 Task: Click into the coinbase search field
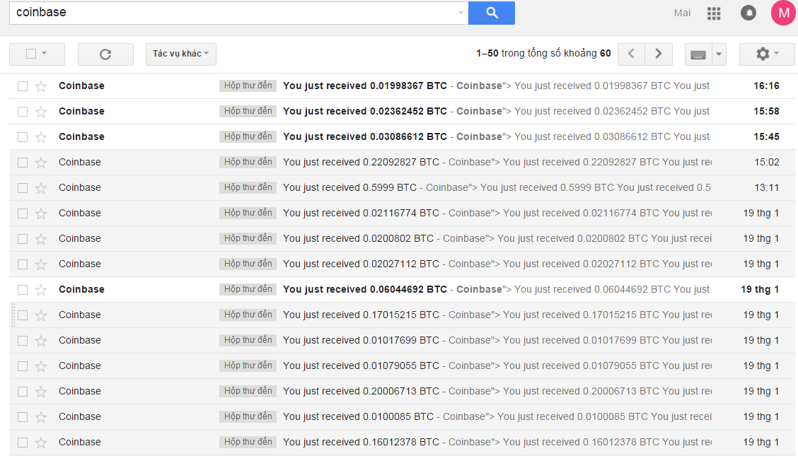[x=233, y=13]
